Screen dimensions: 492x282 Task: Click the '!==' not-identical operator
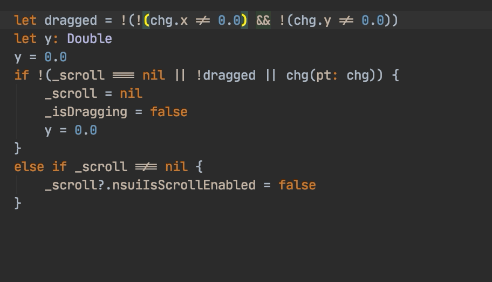coord(146,167)
